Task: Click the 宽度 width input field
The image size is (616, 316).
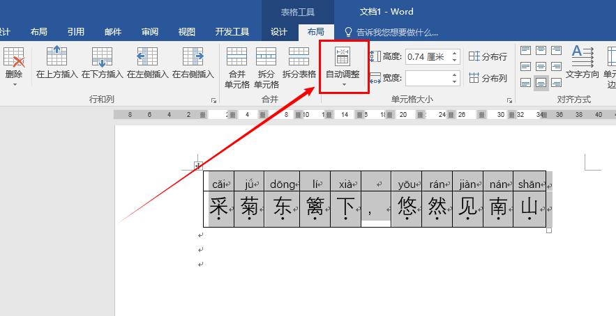Action: tap(428, 79)
